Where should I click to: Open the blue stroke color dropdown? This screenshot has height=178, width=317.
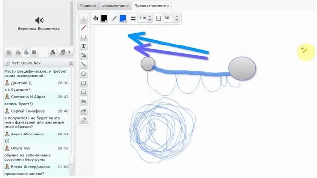click(x=123, y=18)
